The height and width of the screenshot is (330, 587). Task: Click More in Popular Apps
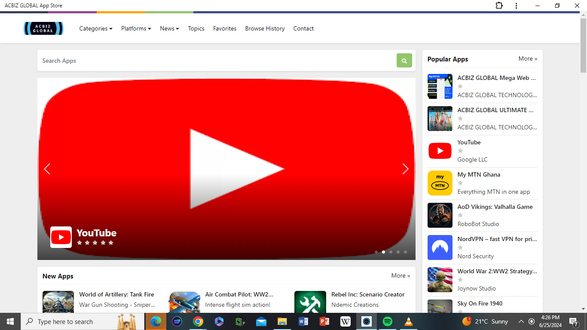pyautogui.click(x=528, y=58)
